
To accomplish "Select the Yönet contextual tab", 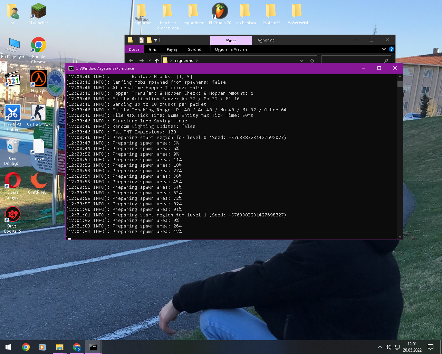I will coord(231,40).
